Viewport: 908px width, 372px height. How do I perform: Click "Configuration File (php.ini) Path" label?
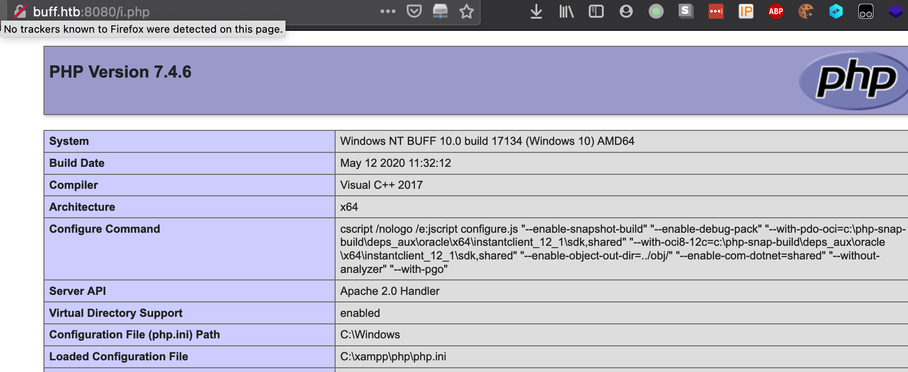point(134,335)
